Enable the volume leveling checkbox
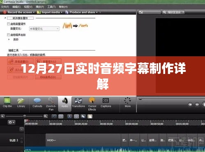Image resolution: width=205 pixels, height=152 pixels. coord(9,24)
